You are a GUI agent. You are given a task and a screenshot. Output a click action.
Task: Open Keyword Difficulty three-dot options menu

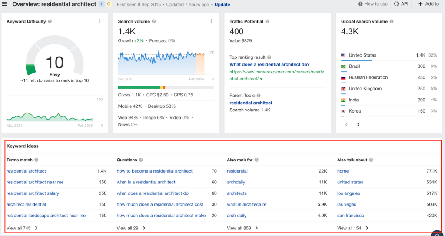click(x=100, y=21)
